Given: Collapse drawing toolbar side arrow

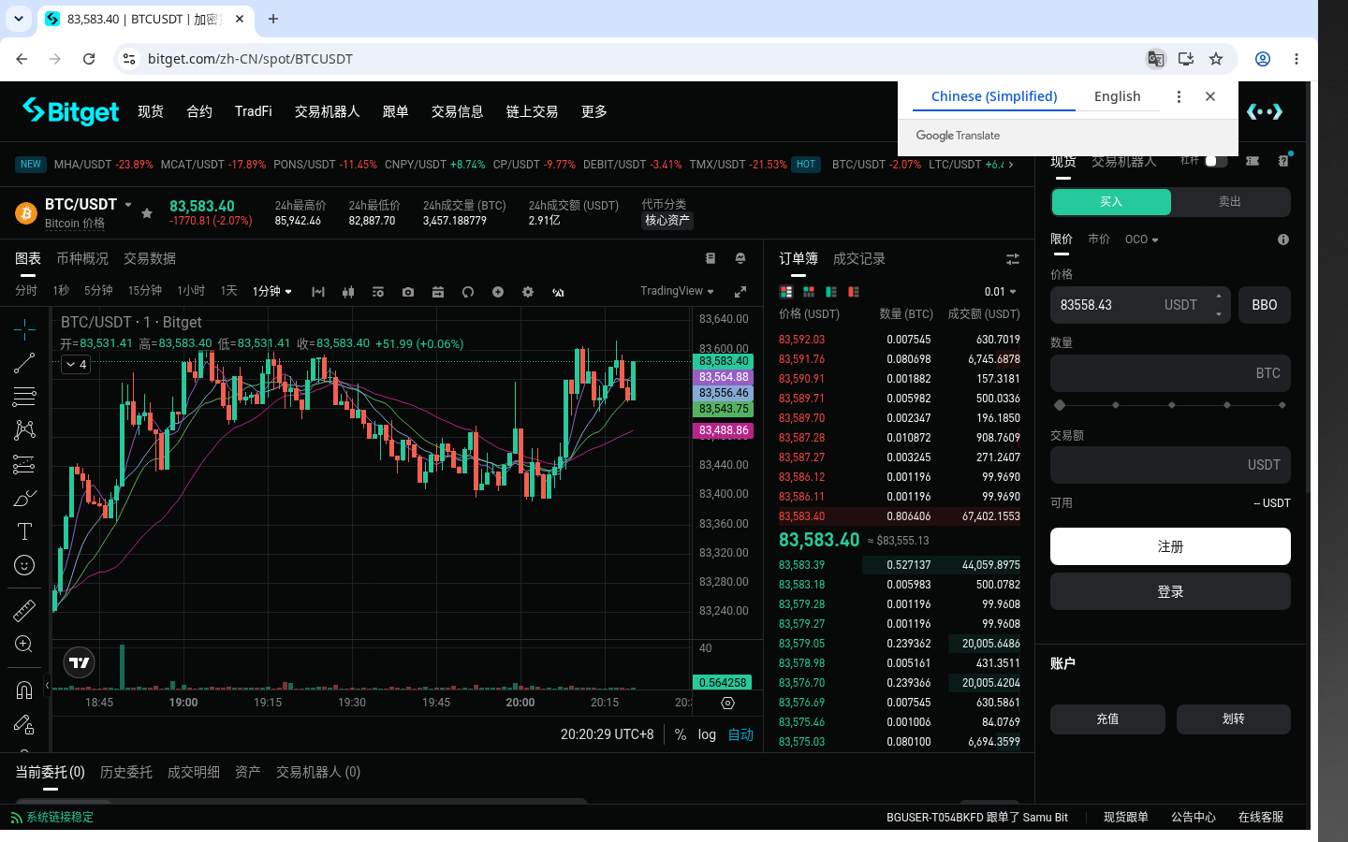Looking at the screenshot, I should (x=47, y=685).
